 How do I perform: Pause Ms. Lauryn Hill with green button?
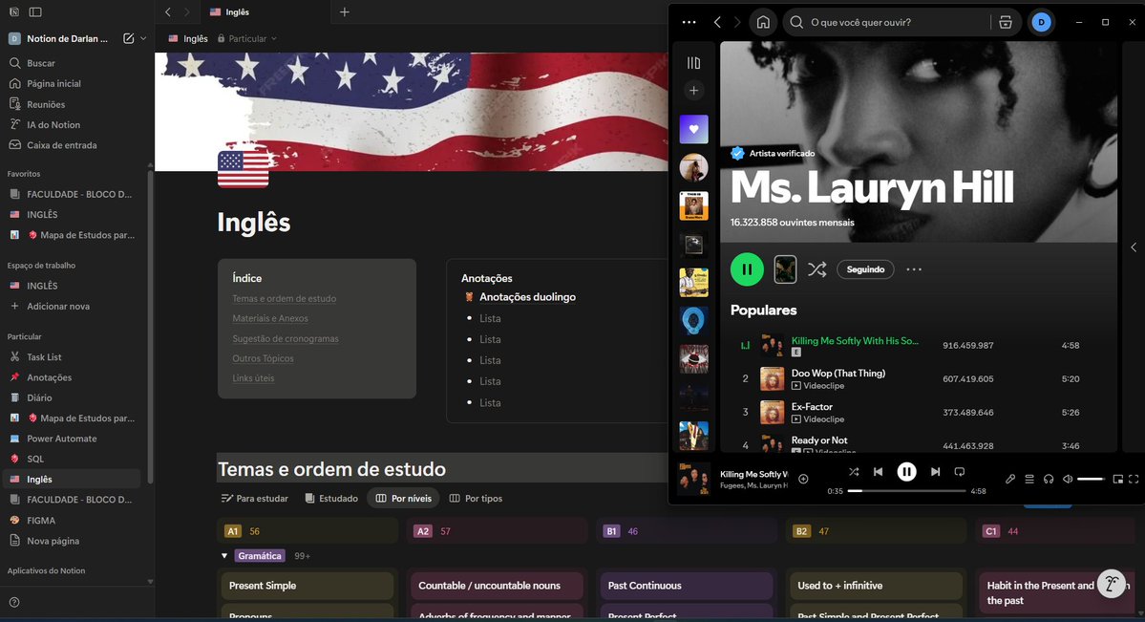(x=747, y=269)
